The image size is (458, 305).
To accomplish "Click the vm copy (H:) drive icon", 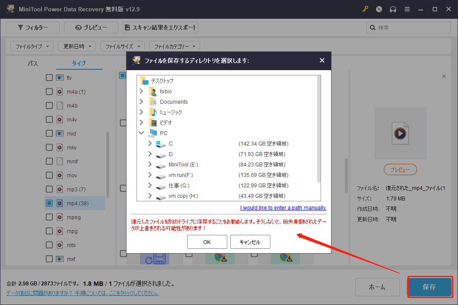I will (x=161, y=197).
